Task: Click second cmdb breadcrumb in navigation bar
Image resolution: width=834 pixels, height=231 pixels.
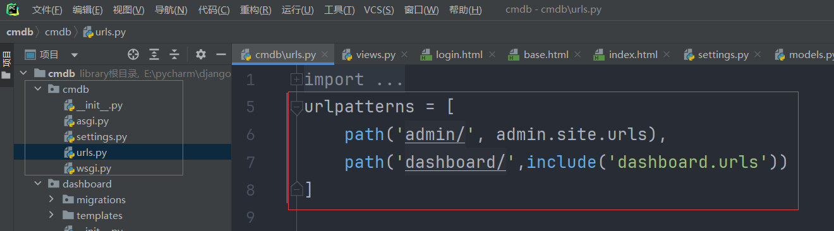Action: (57, 32)
